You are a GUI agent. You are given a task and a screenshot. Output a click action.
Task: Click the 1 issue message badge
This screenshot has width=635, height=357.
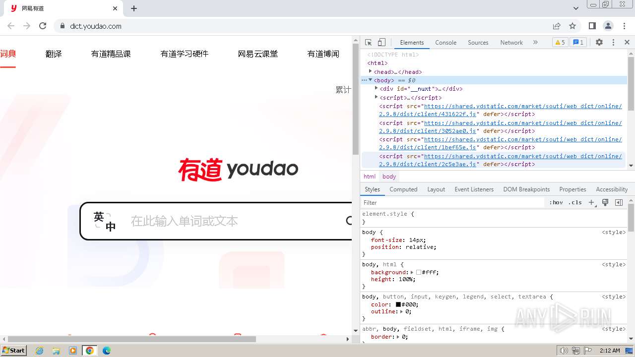(577, 43)
